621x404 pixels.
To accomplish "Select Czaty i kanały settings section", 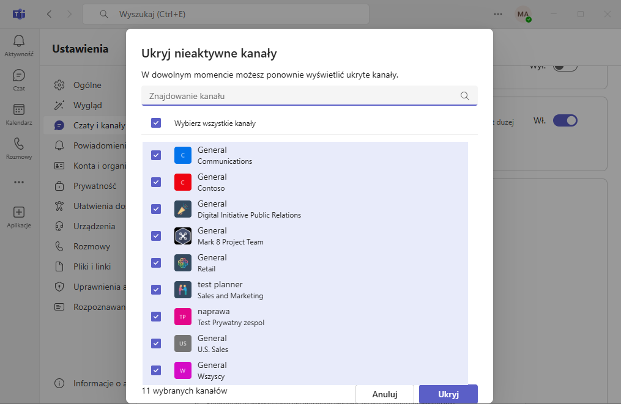I will [85, 125].
